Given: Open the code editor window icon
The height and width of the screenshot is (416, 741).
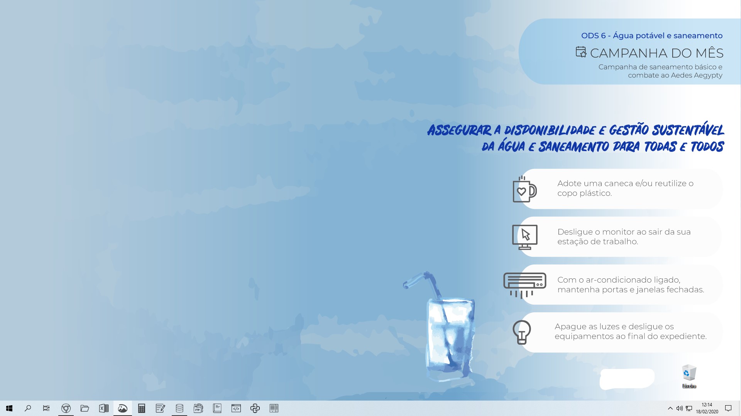Looking at the screenshot, I should [x=236, y=408].
